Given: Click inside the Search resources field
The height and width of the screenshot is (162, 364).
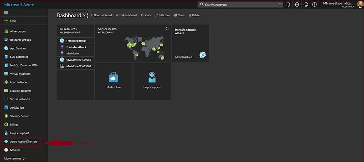Looking at the screenshot, I should pos(240,4).
